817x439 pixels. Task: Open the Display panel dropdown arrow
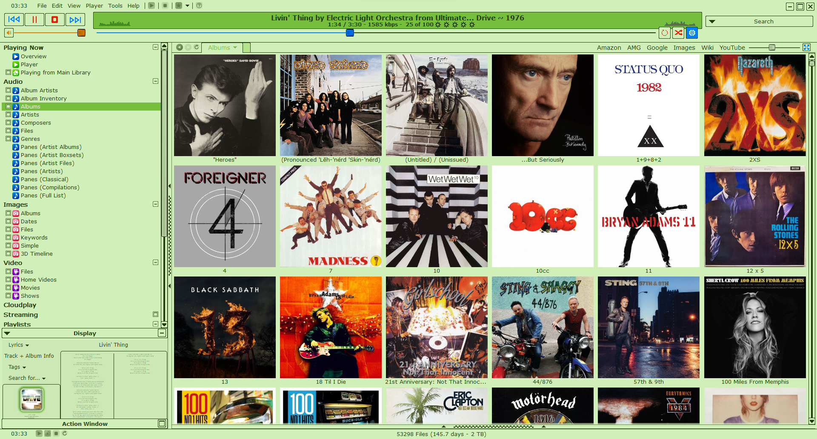pos(7,333)
